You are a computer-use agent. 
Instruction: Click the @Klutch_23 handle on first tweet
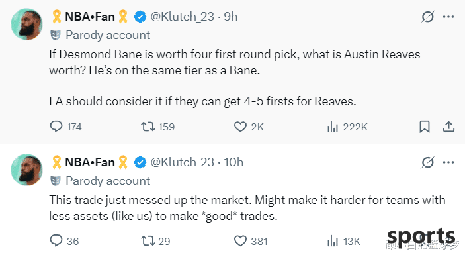pos(182,17)
